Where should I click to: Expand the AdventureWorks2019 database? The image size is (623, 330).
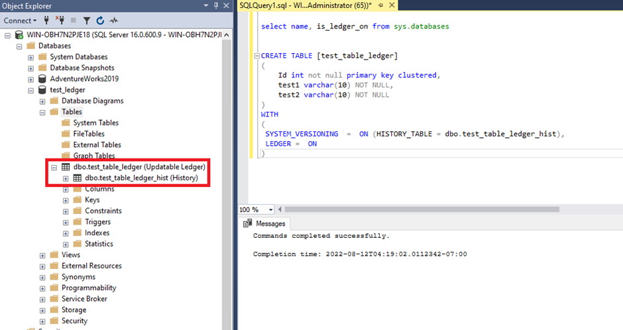tap(30, 80)
